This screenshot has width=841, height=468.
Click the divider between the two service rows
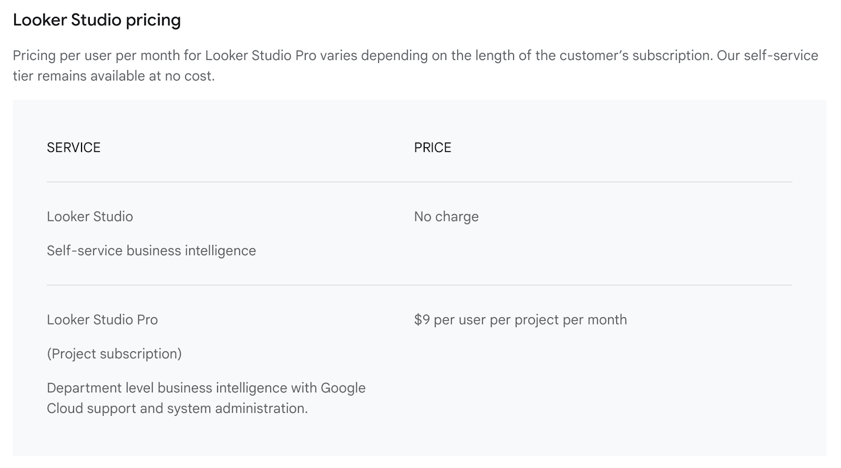pos(419,285)
